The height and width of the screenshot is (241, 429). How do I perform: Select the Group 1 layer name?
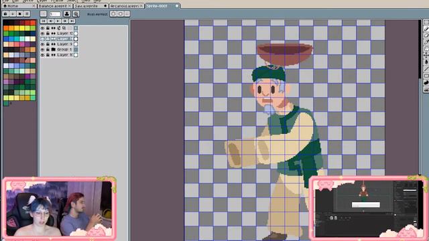pos(64,50)
